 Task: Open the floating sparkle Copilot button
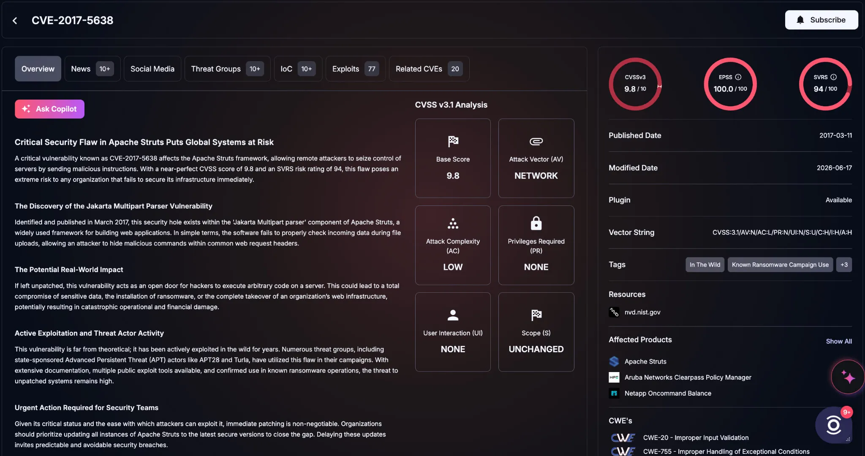point(848,377)
